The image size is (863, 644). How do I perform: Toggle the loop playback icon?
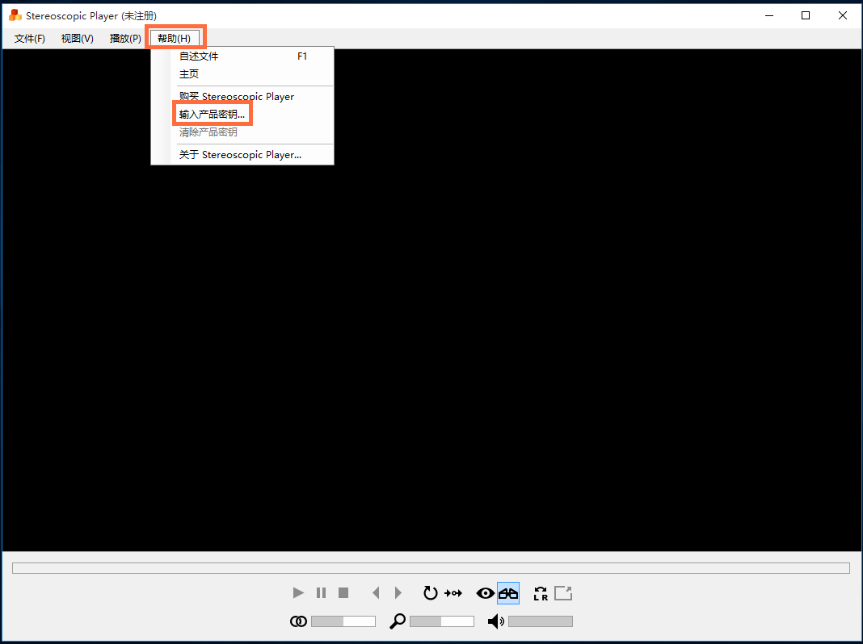tap(430, 593)
